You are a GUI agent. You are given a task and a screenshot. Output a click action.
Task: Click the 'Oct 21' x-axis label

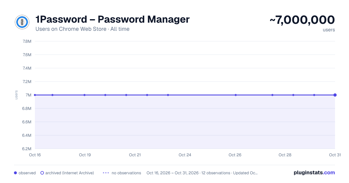coord(135,155)
